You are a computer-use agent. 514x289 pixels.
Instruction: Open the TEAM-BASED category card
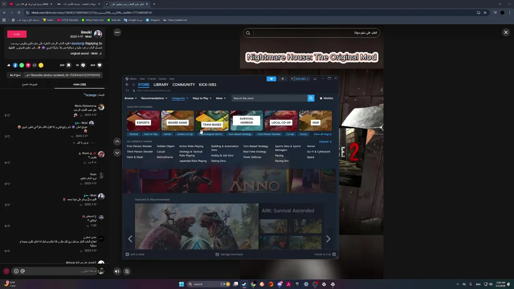click(212, 121)
